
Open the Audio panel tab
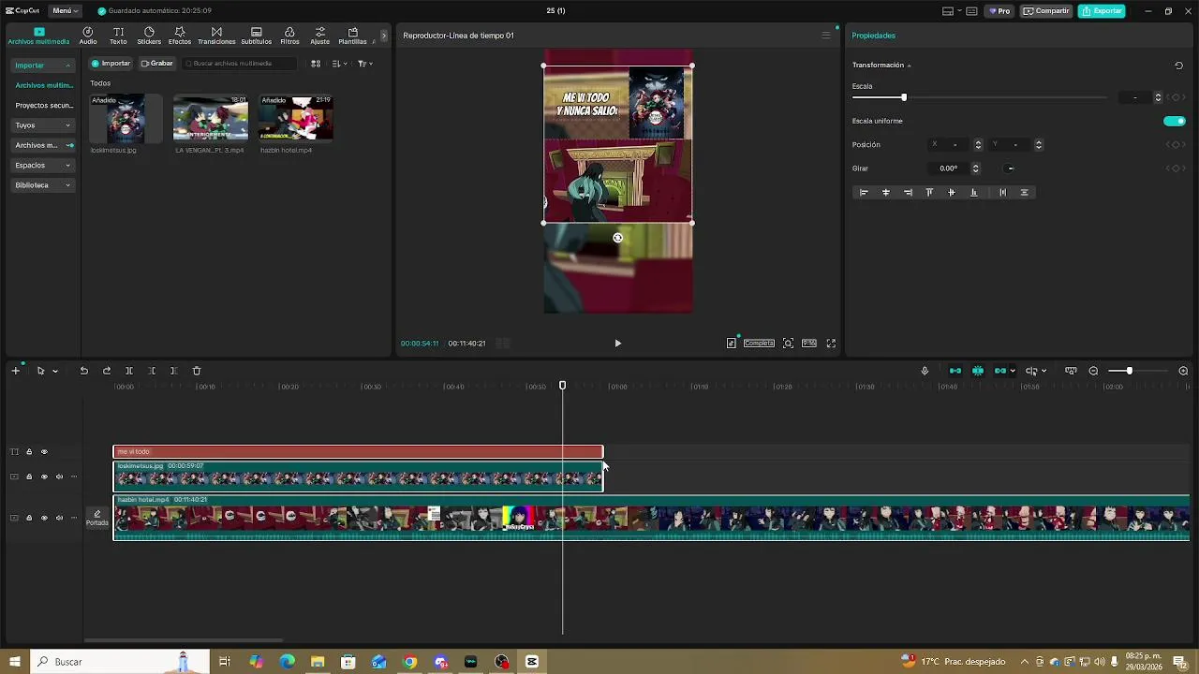(x=88, y=36)
